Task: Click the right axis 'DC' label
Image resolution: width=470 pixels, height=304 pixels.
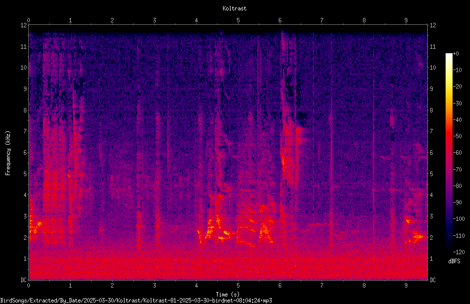Action: pos(433,280)
